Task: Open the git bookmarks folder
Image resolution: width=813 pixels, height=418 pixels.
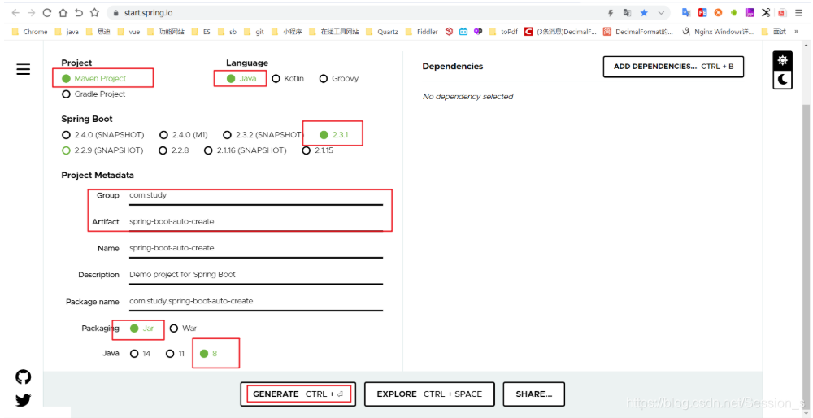Action: click(254, 32)
